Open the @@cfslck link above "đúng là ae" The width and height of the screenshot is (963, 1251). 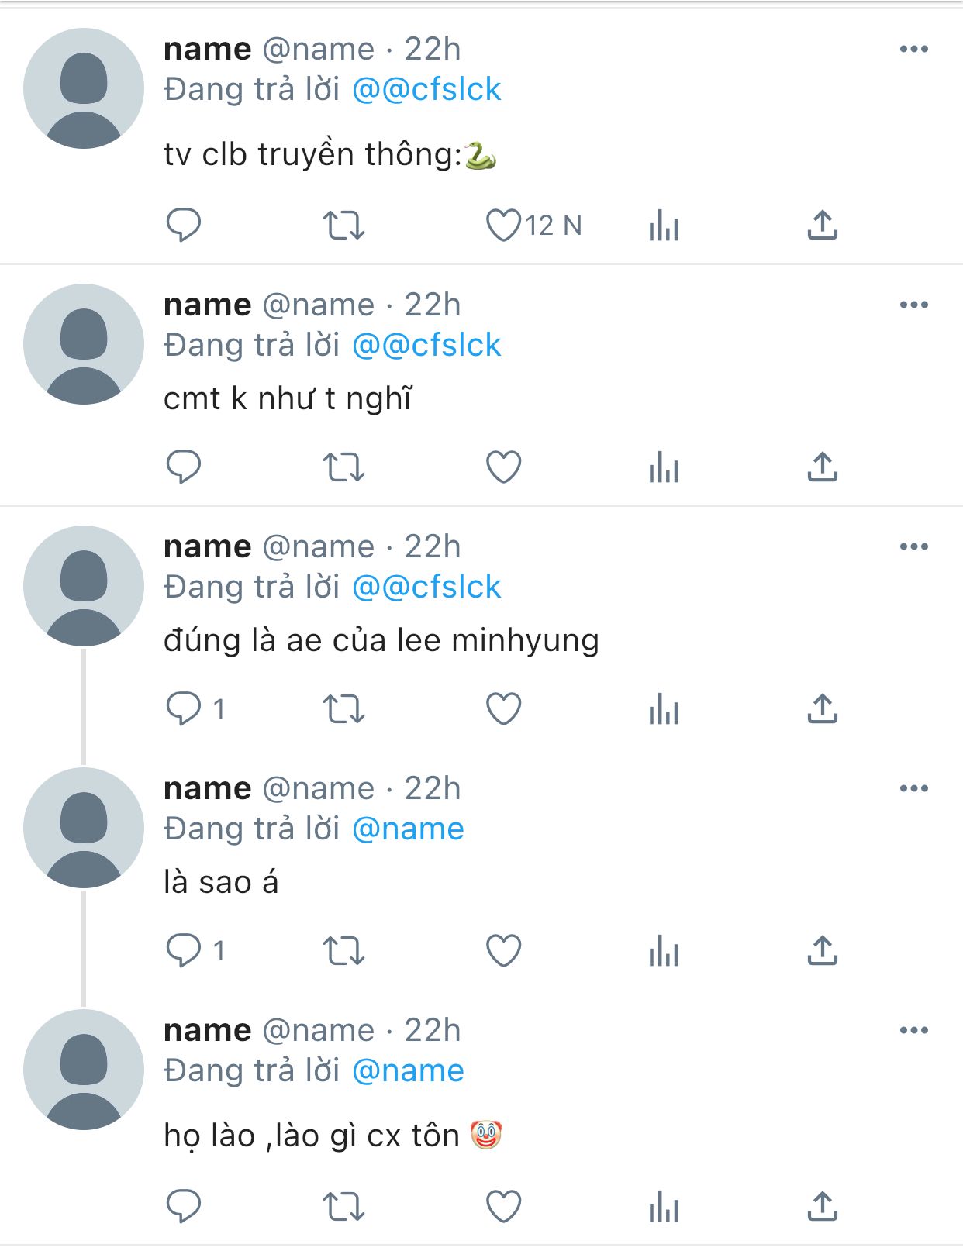point(426,588)
